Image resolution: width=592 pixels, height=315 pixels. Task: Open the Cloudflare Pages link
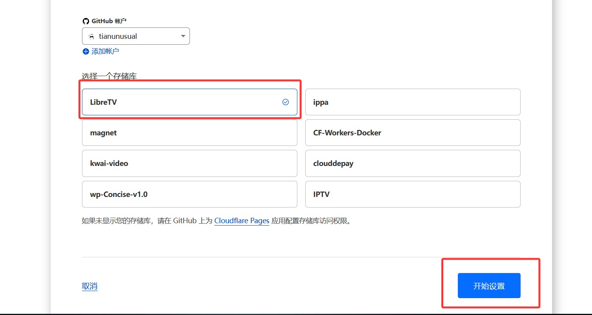[242, 221]
